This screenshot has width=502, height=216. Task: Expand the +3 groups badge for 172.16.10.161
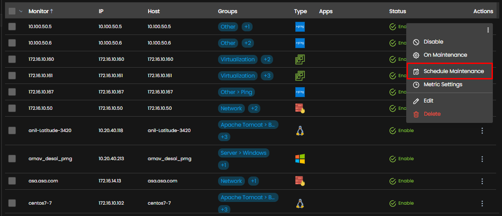pyautogui.click(x=267, y=76)
